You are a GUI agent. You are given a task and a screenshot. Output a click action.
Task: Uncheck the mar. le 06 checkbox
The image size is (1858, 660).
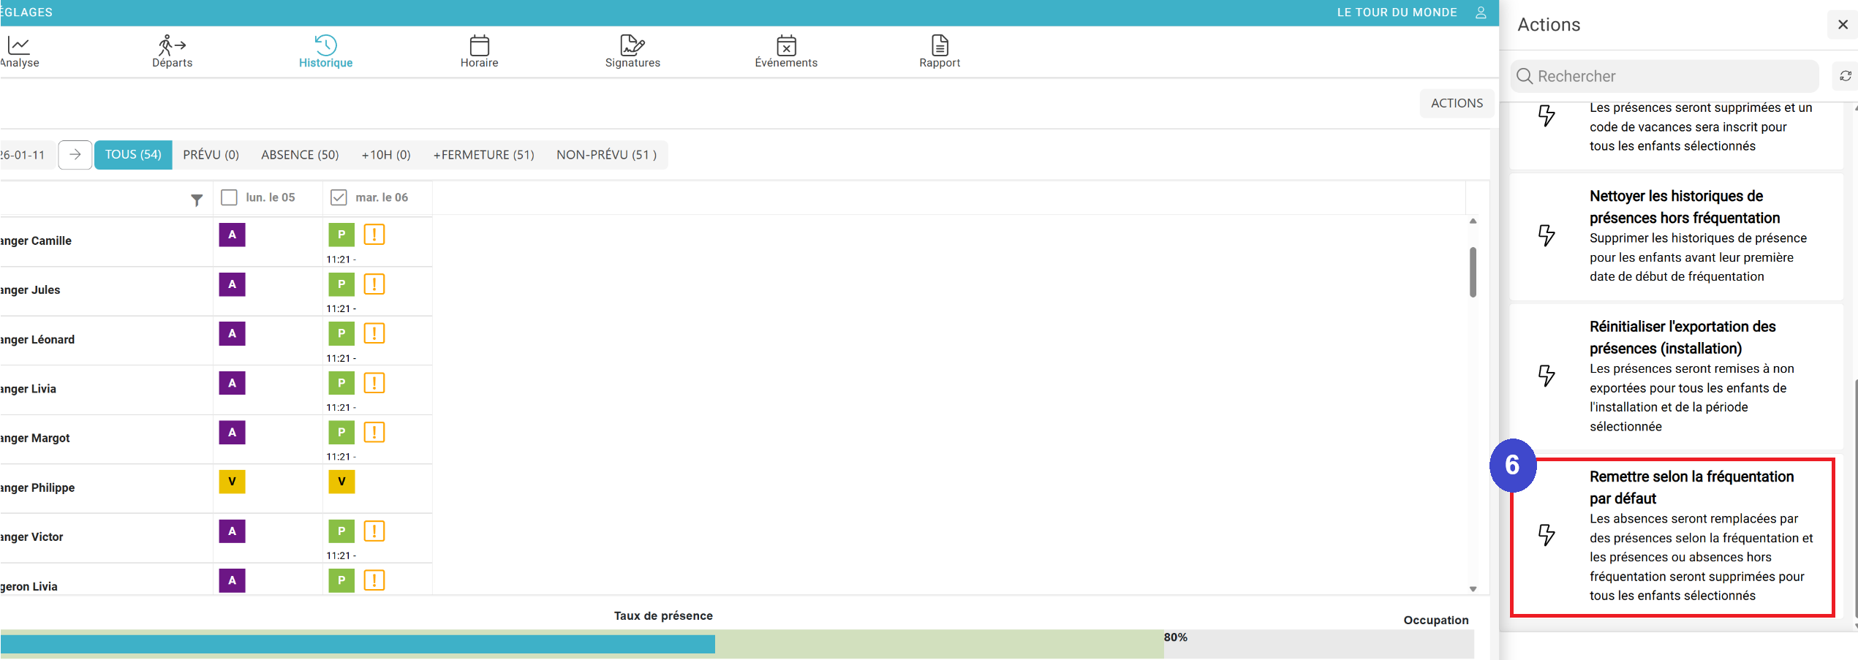[x=339, y=197]
